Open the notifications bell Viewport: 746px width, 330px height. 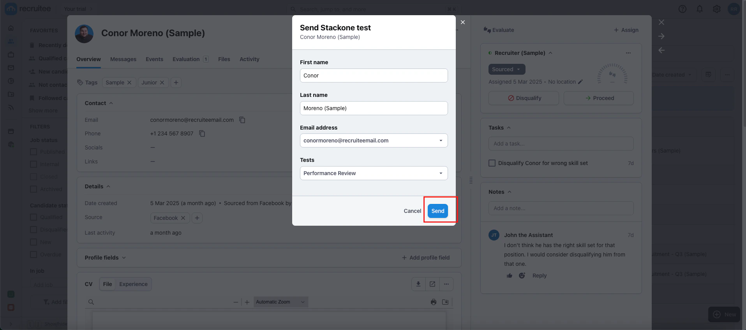700,9
